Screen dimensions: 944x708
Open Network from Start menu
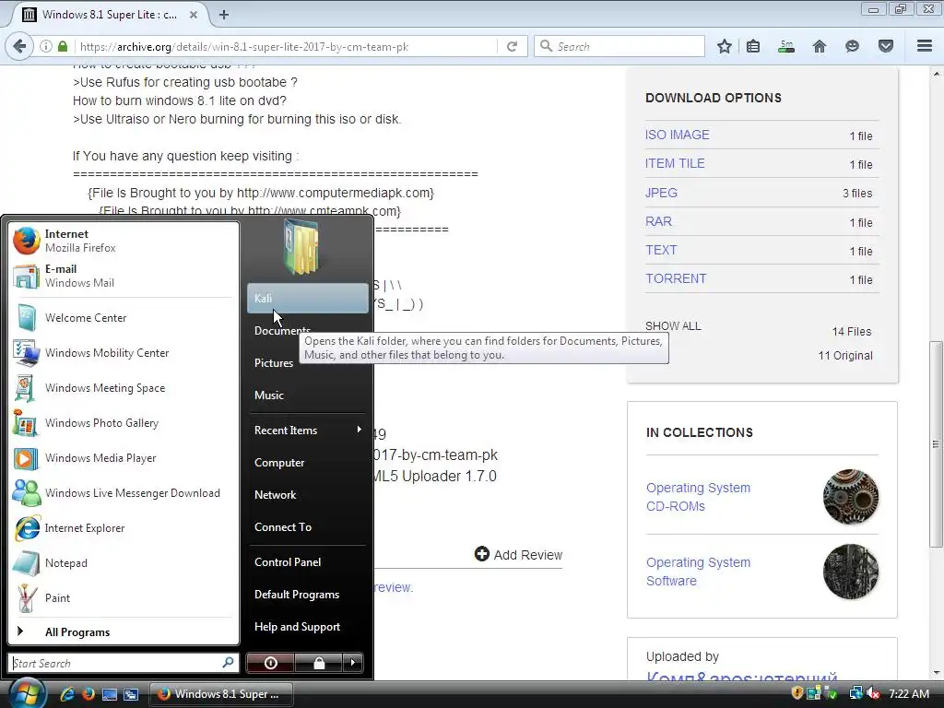pos(308,495)
